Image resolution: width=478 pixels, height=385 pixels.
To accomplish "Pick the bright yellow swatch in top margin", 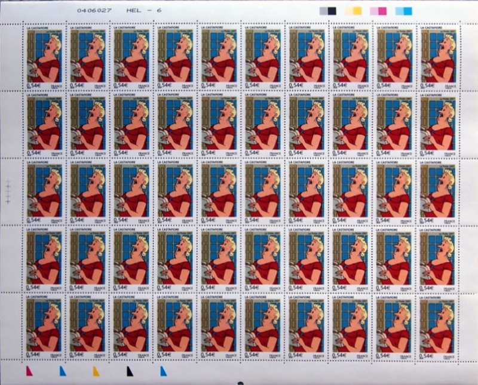I will click(x=357, y=11).
